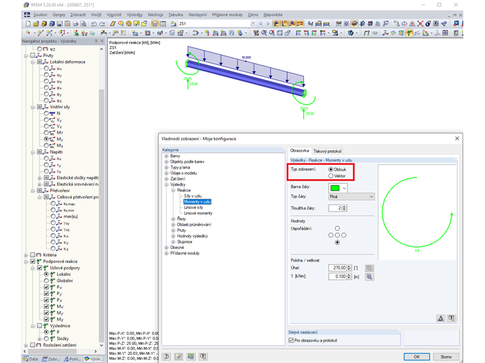Screen dimensions: 485x363
Task: Click the Úhel 270.00 input field
Action: pyautogui.click(x=338, y=268)
